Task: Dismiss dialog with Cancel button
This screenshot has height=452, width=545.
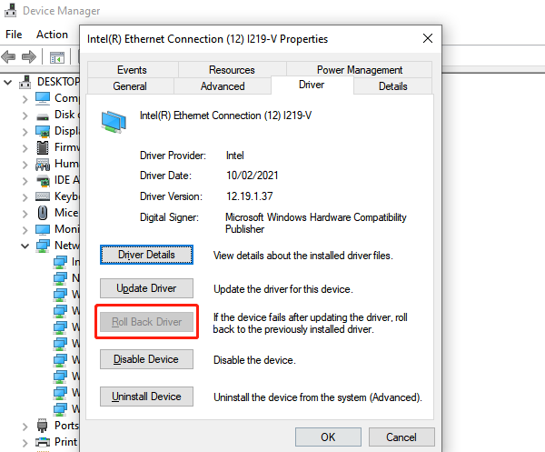Action: pyautogui.click(x=401, y=437)
